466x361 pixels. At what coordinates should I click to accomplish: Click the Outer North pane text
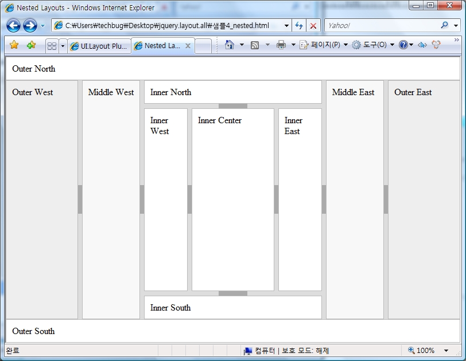point(34,69)
